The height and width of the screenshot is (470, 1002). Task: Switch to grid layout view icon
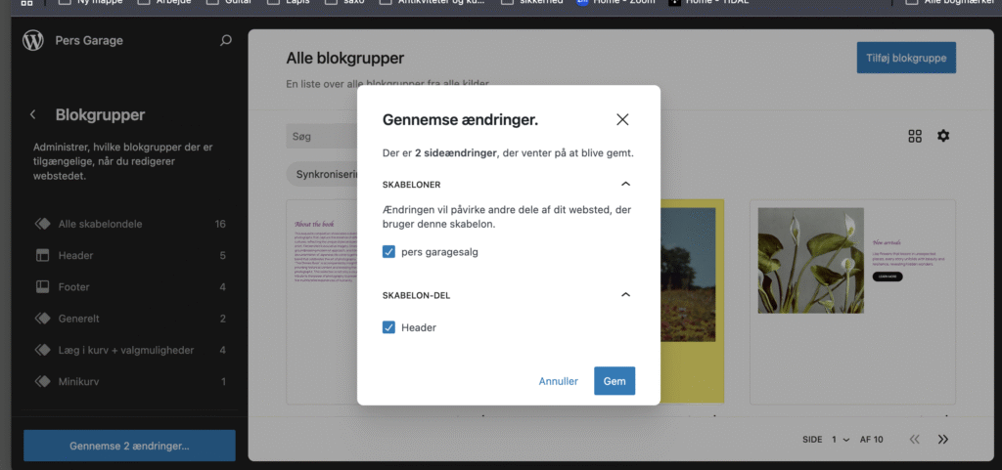point(915,136)
